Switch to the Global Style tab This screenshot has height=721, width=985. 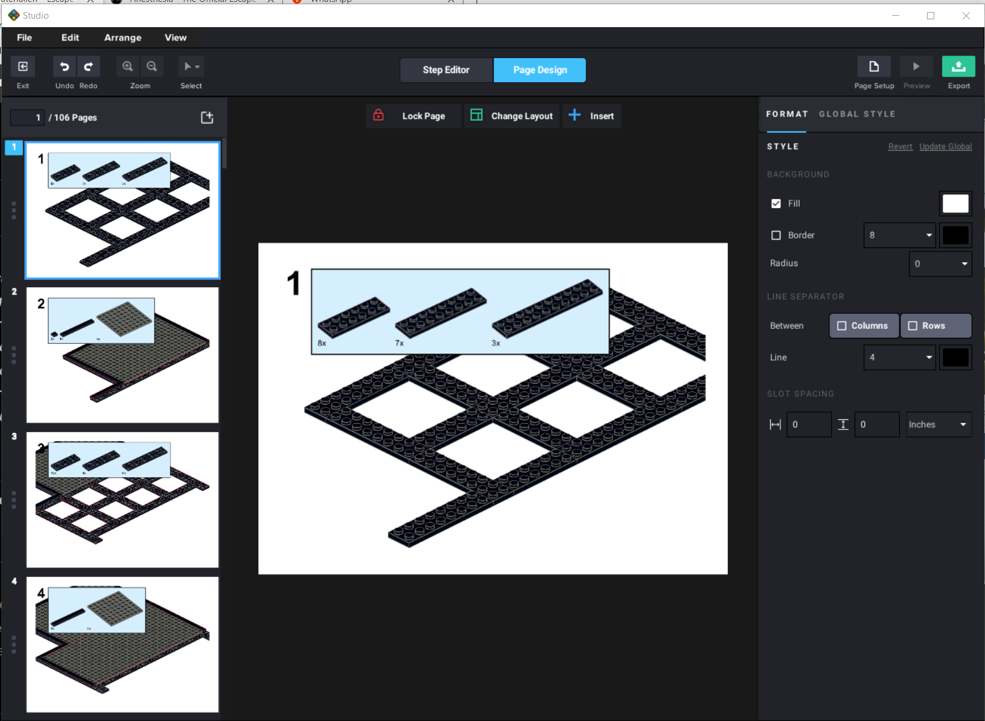[x=856, y=114]
